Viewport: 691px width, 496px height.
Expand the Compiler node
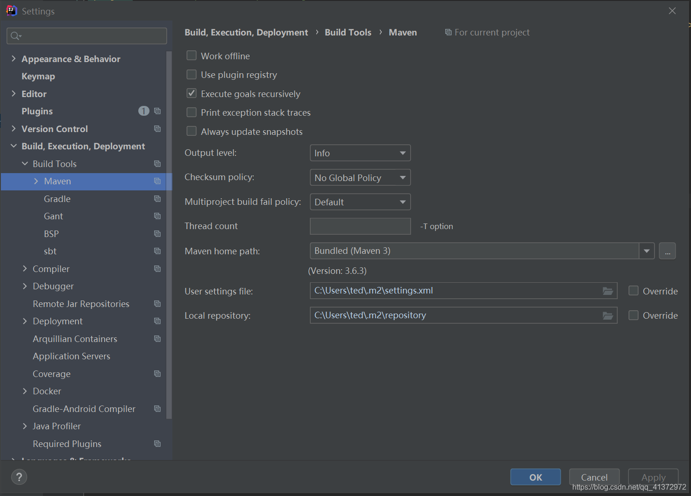pos(25,268)
